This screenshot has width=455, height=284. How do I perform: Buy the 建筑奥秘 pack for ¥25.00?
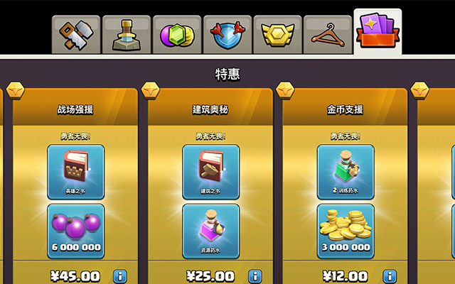(210, 276)
